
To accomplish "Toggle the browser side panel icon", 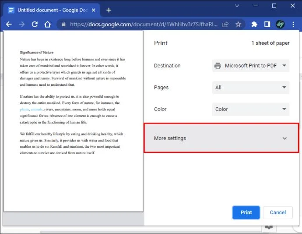I will (267, 24).
